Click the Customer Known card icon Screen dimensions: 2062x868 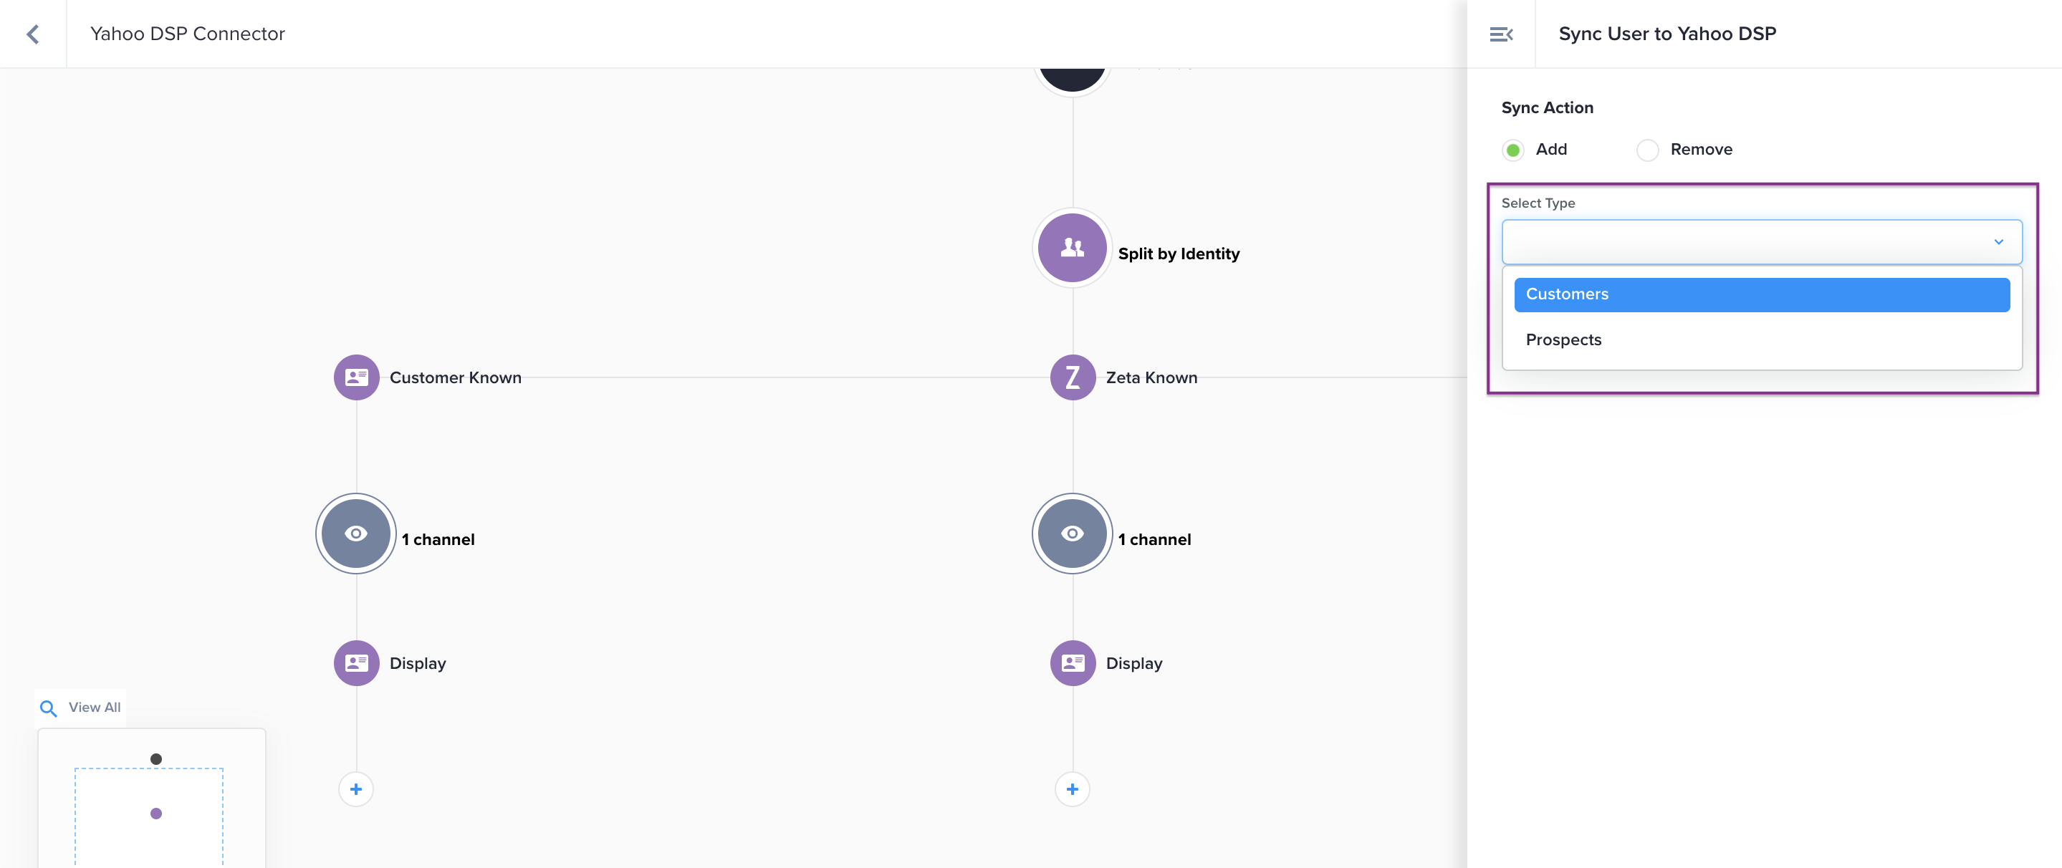[x=356, y=377]
